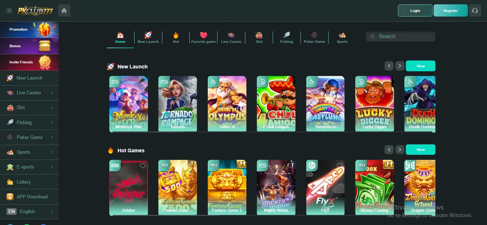Open the Mighty Mania game card

point(276,188)
